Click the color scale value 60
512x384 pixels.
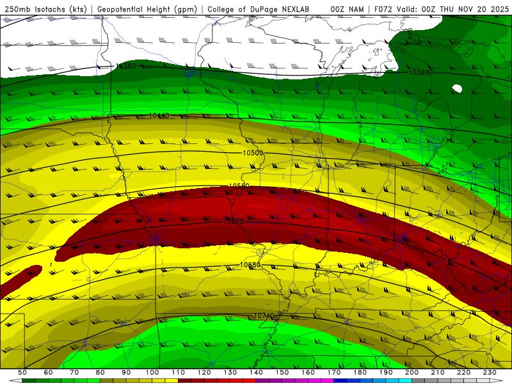pyautogui.click(x=49, y=372)
